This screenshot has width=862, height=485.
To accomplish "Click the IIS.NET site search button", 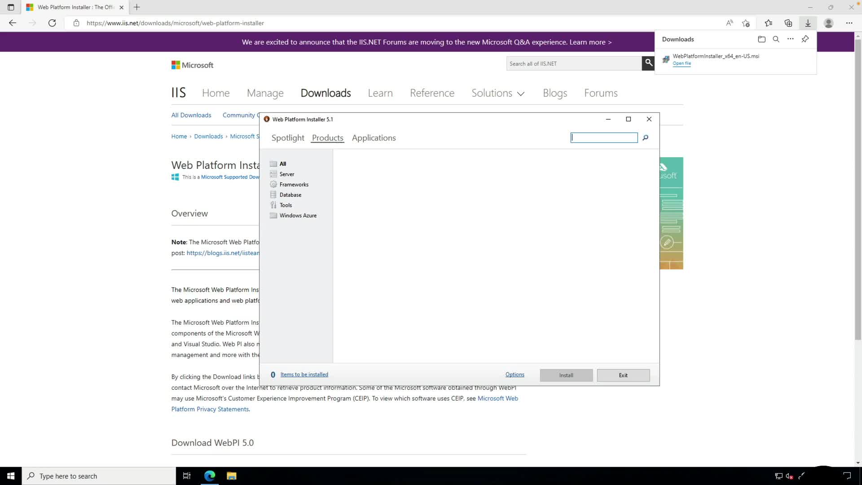I will [x=648, y=63].
